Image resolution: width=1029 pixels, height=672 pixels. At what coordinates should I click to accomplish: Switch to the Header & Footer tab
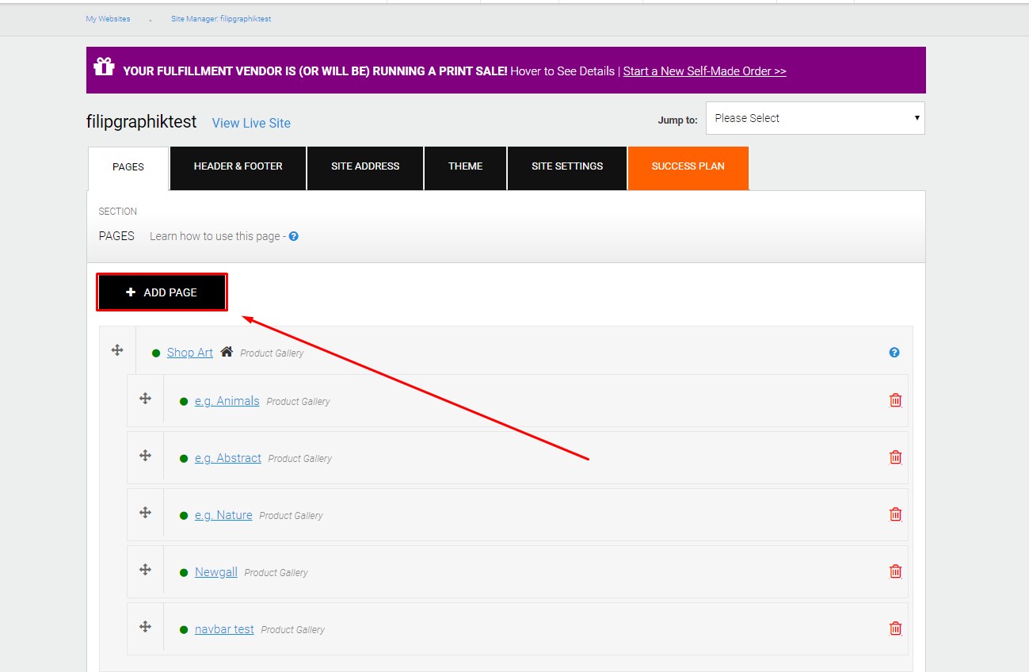tap(238, 166)
